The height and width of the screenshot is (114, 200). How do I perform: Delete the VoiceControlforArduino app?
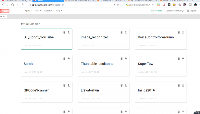(179, 32)
